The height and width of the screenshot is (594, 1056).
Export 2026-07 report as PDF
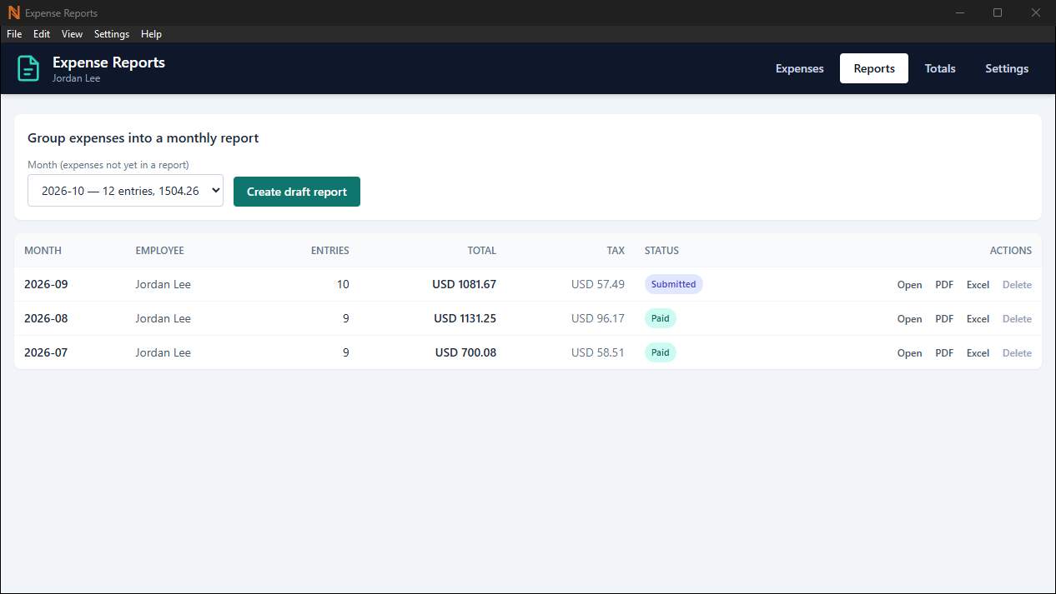tap(944, 353)
